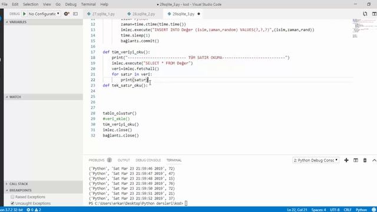
Task: Split the editor with the top-right icon
Action: coord(374,14)
